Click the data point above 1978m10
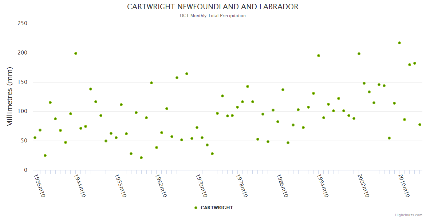Image resolution: width=426 pixels, height=218 pixels. point(237,107)
